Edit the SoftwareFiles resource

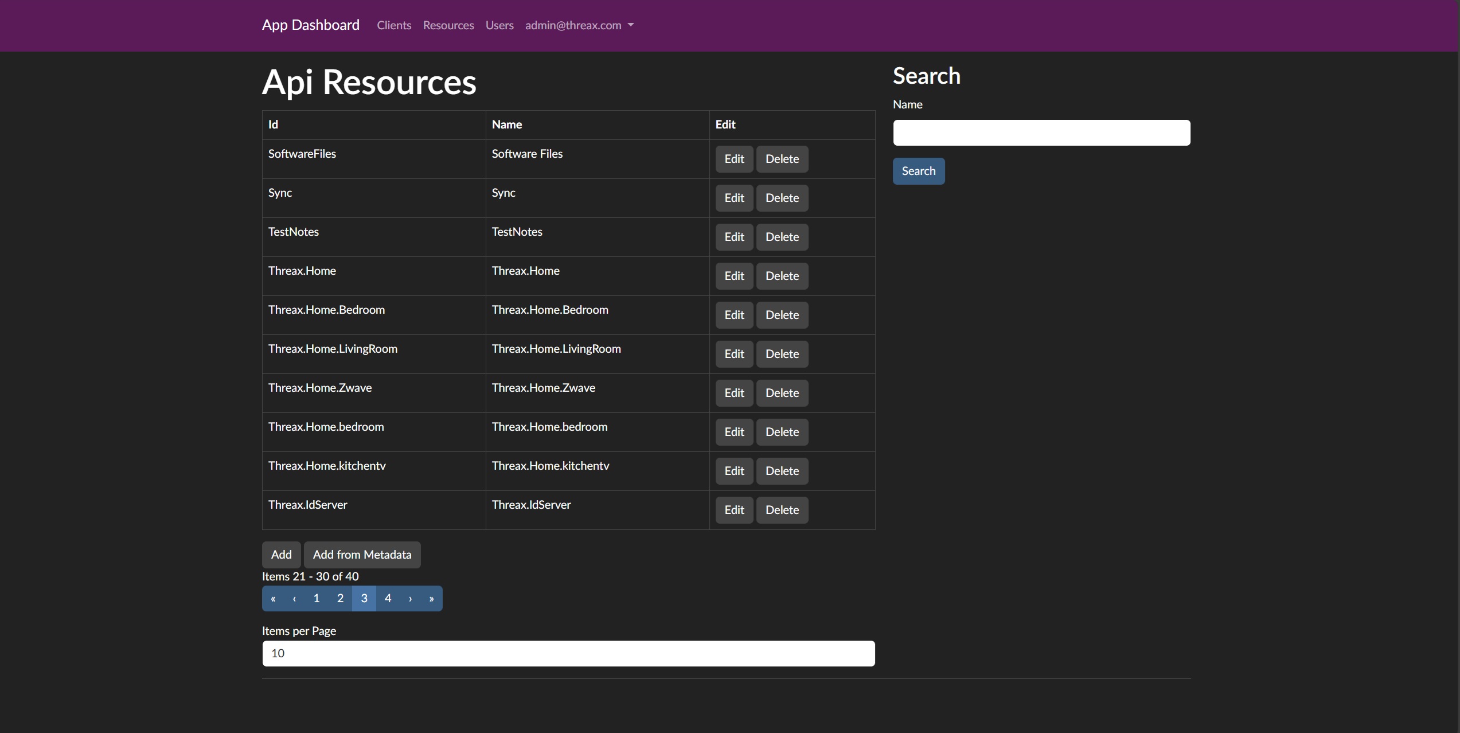734,159
